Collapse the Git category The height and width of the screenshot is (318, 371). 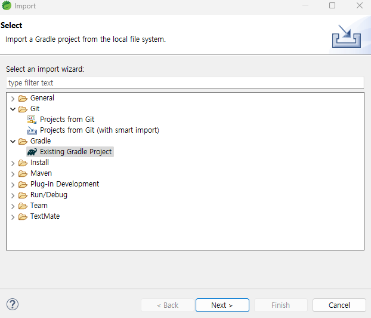tap(13, 109)
